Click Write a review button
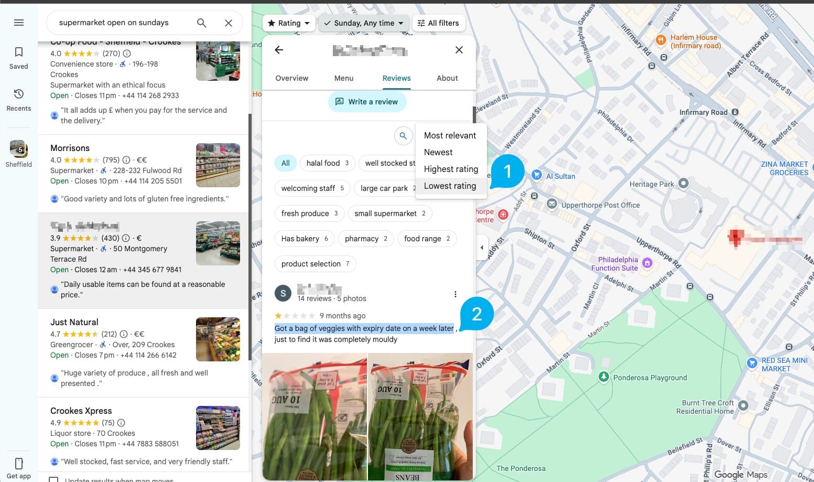The height and width of the screenshot is (482, 814). [x=367, y=102]
